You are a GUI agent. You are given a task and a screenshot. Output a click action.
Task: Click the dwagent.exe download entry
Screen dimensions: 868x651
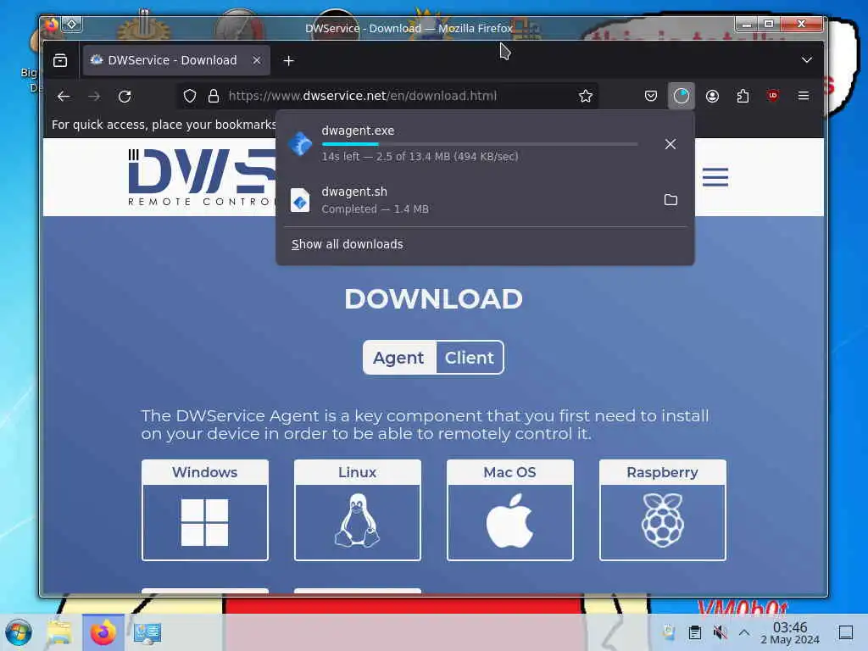(484, 144)
